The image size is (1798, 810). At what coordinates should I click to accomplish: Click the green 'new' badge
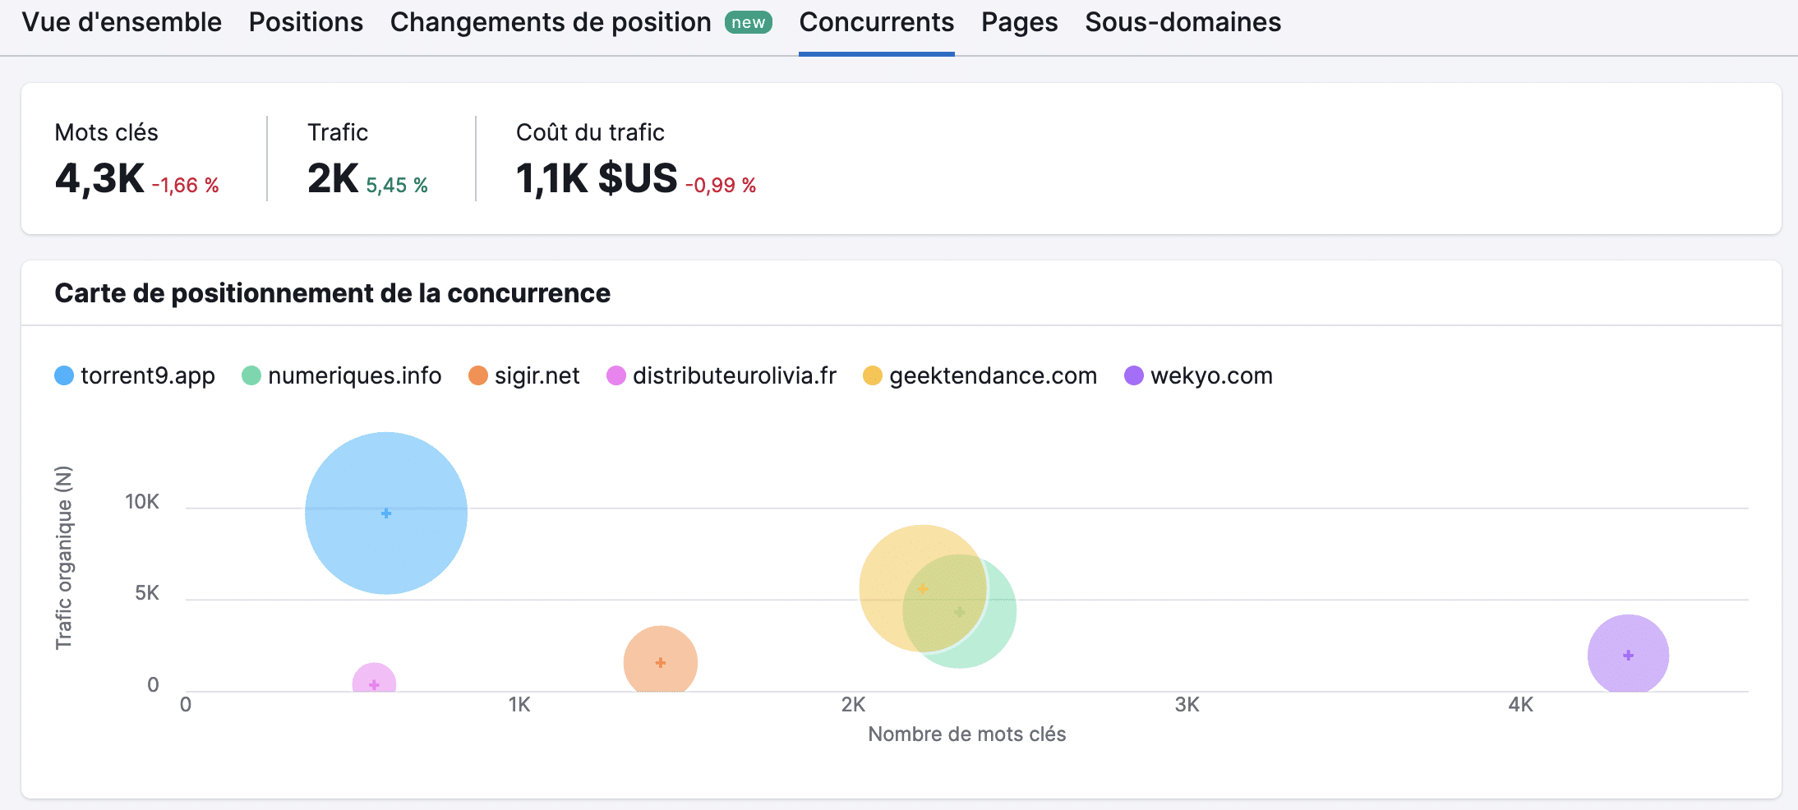(x=748, y=23)
